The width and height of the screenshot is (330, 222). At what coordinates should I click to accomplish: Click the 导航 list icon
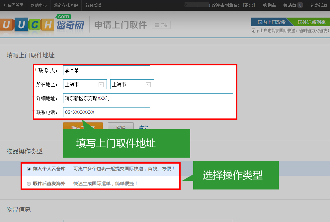[157, 25]
